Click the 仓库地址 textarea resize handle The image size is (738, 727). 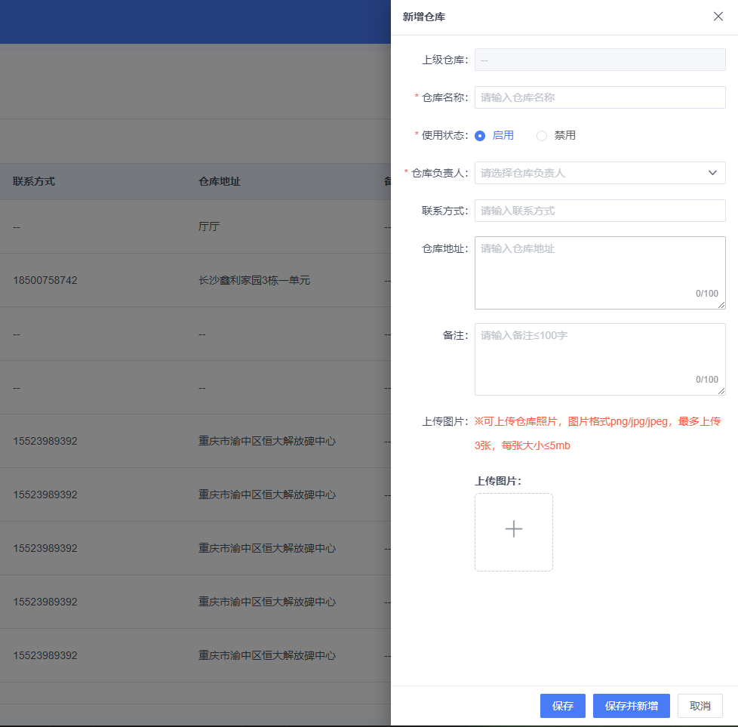[721, 305]
